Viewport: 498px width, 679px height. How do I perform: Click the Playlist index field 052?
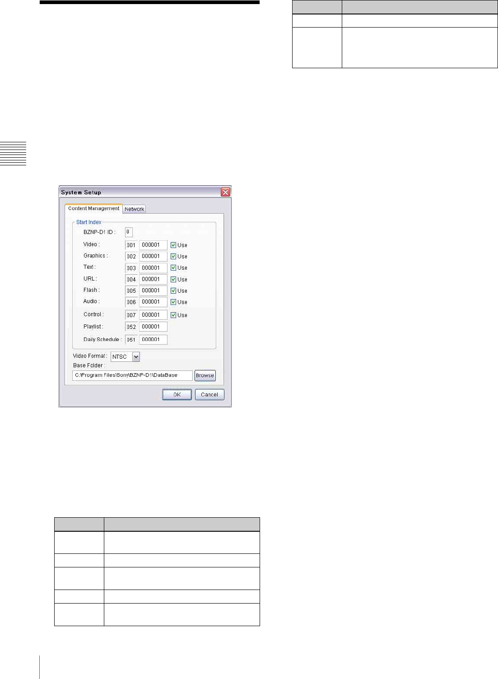[131, 327]
